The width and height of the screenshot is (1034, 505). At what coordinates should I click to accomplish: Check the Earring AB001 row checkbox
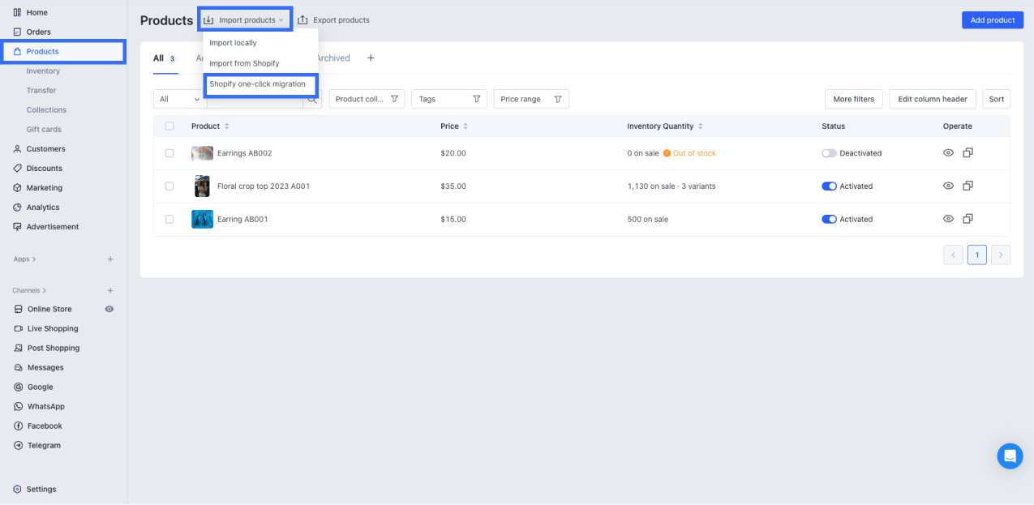tap(169, 219)
